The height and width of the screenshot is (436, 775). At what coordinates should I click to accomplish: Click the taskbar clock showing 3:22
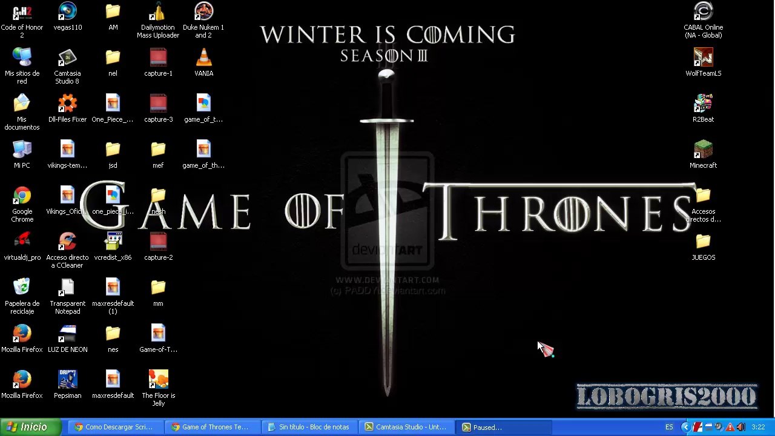[758, 428]
